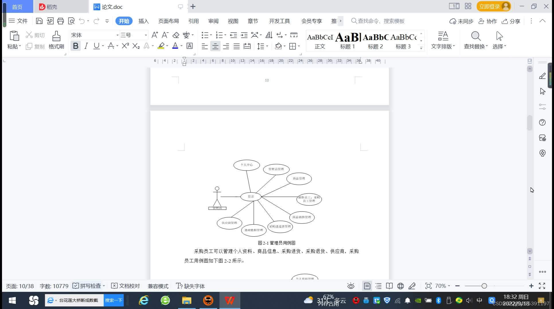
Task: Click the help icon in right sidebar
Action: point(542,122)
